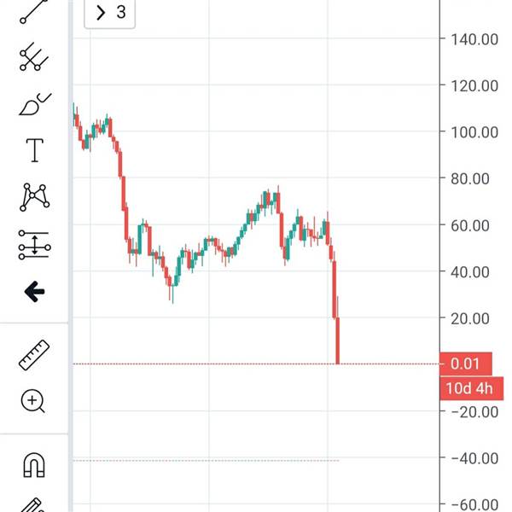Click the pencil icon at toolbar bottom
Screen dimensions: 512x512
[34, 505]
